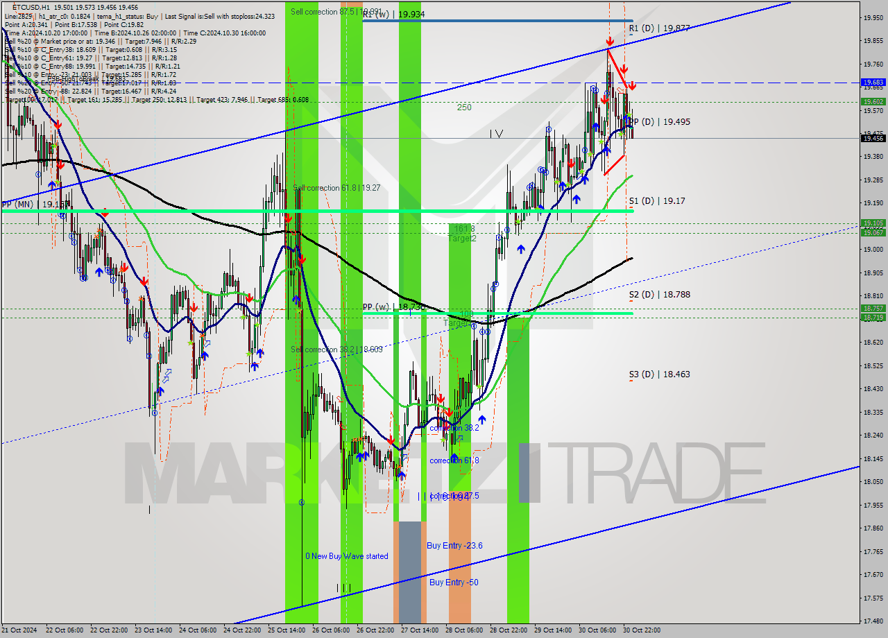
Task: Click the 'S1 (D) | 19.17' support label
Action: click(657, 201)
